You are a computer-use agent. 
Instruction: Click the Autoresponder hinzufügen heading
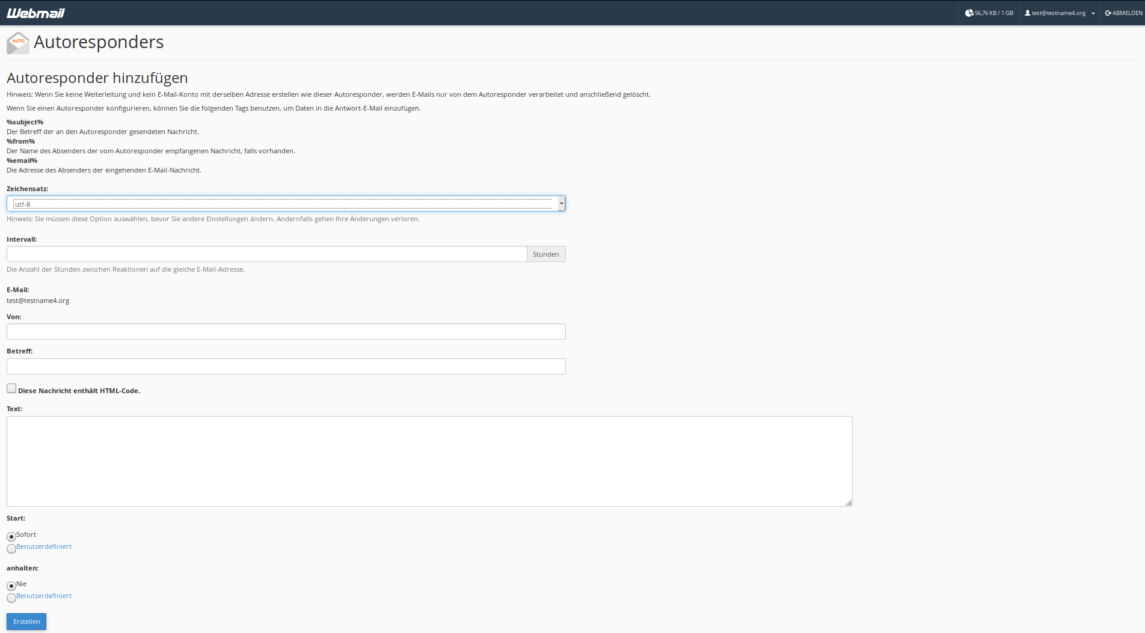tap(97, 78)
